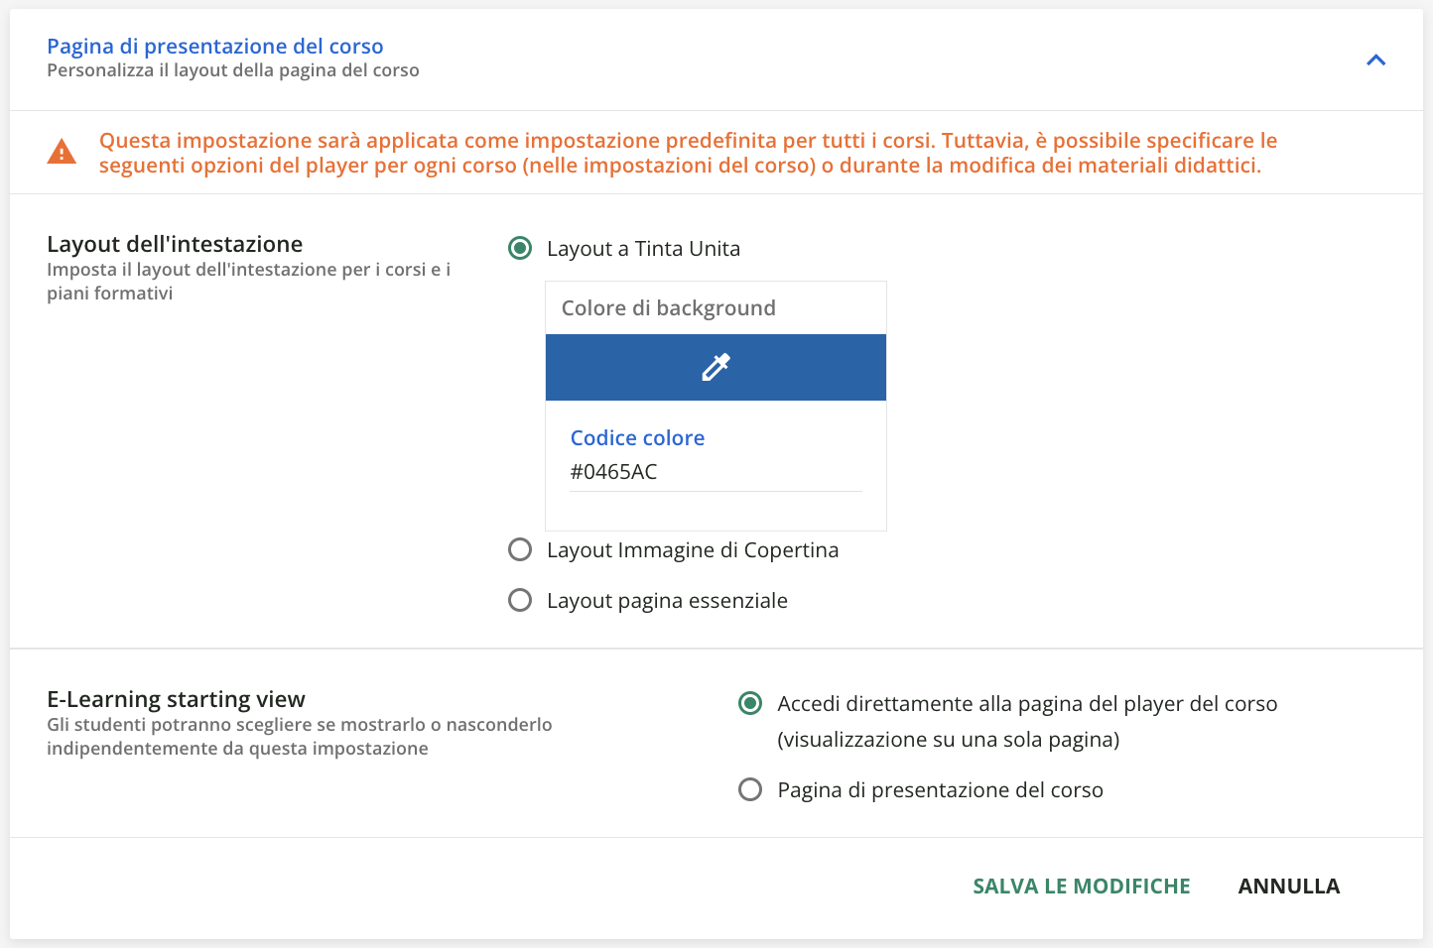Enable direct access to course player page
Screen dimensions: 1433x948
click(x=749, y=703)
